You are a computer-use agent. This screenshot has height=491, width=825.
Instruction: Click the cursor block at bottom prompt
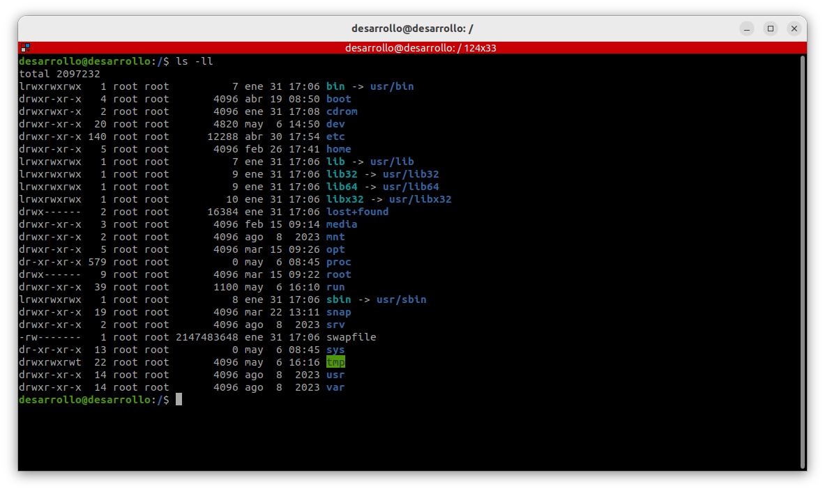pos(179,400)
